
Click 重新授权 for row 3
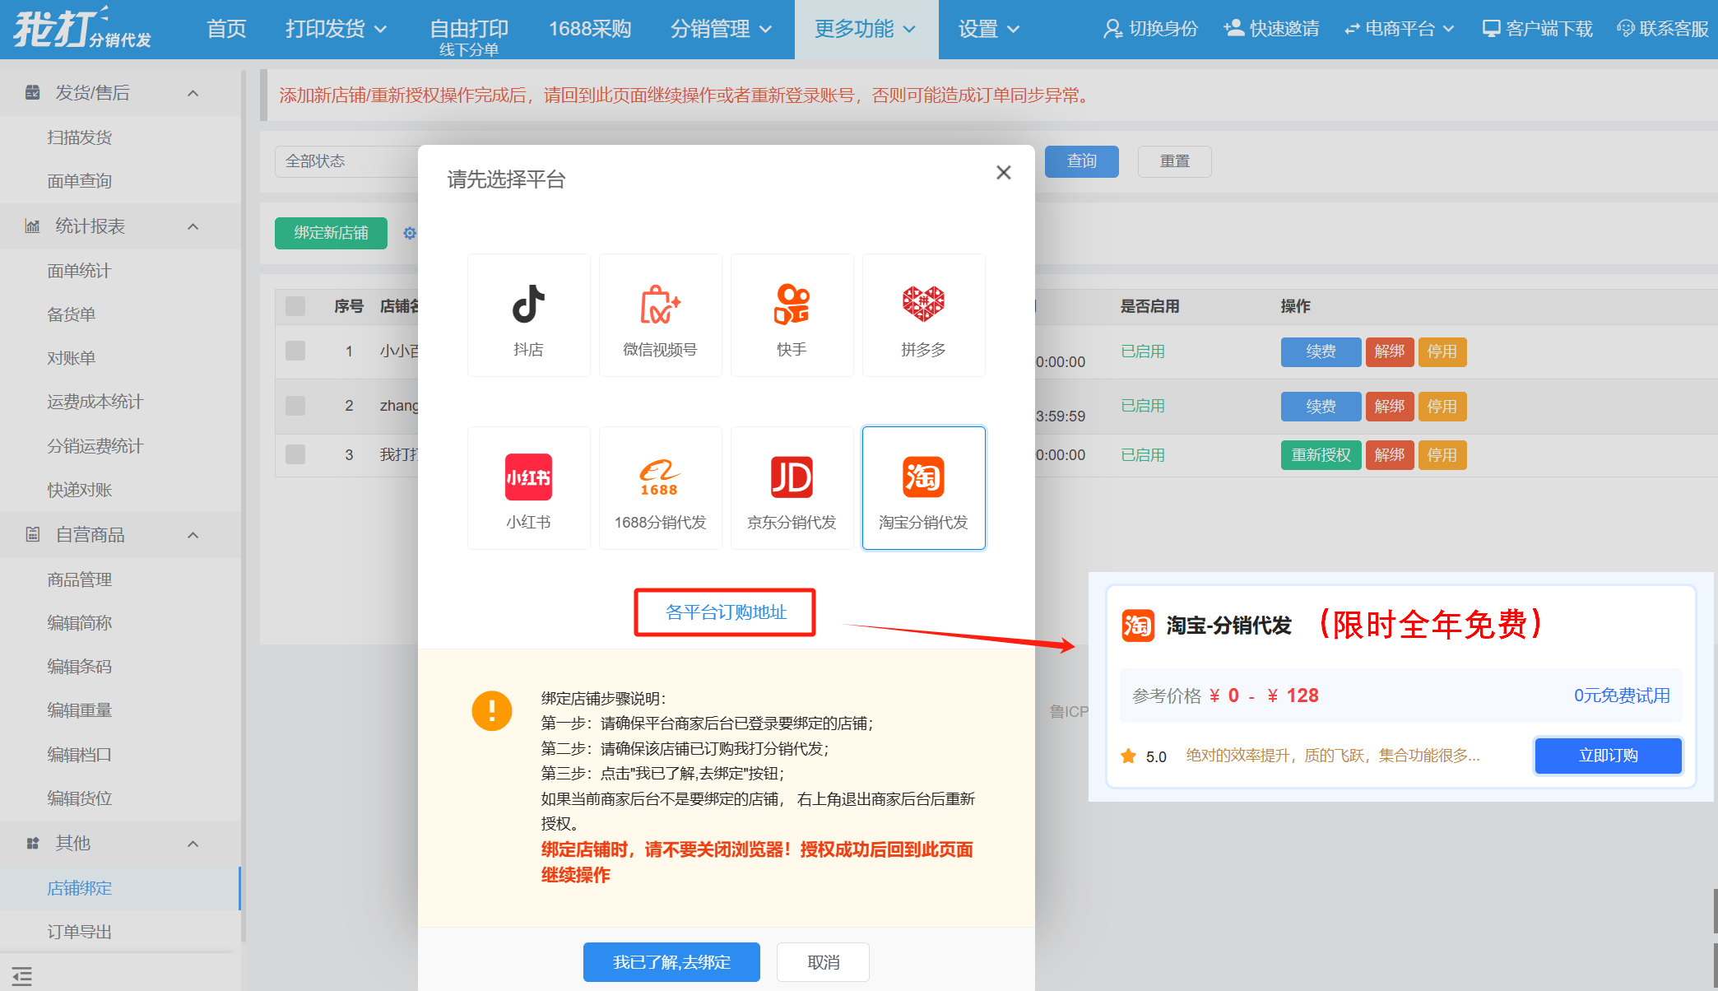pyautogui.click(x=1321, y=455)
